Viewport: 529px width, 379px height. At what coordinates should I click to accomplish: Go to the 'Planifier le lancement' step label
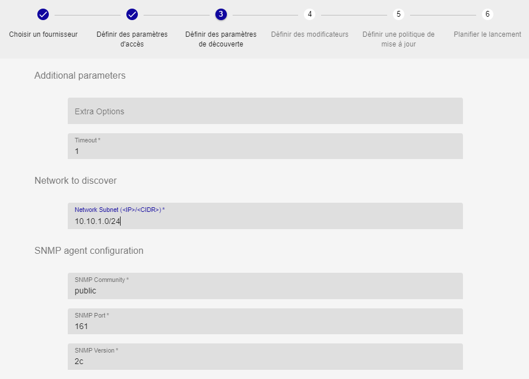coord(487,34)
